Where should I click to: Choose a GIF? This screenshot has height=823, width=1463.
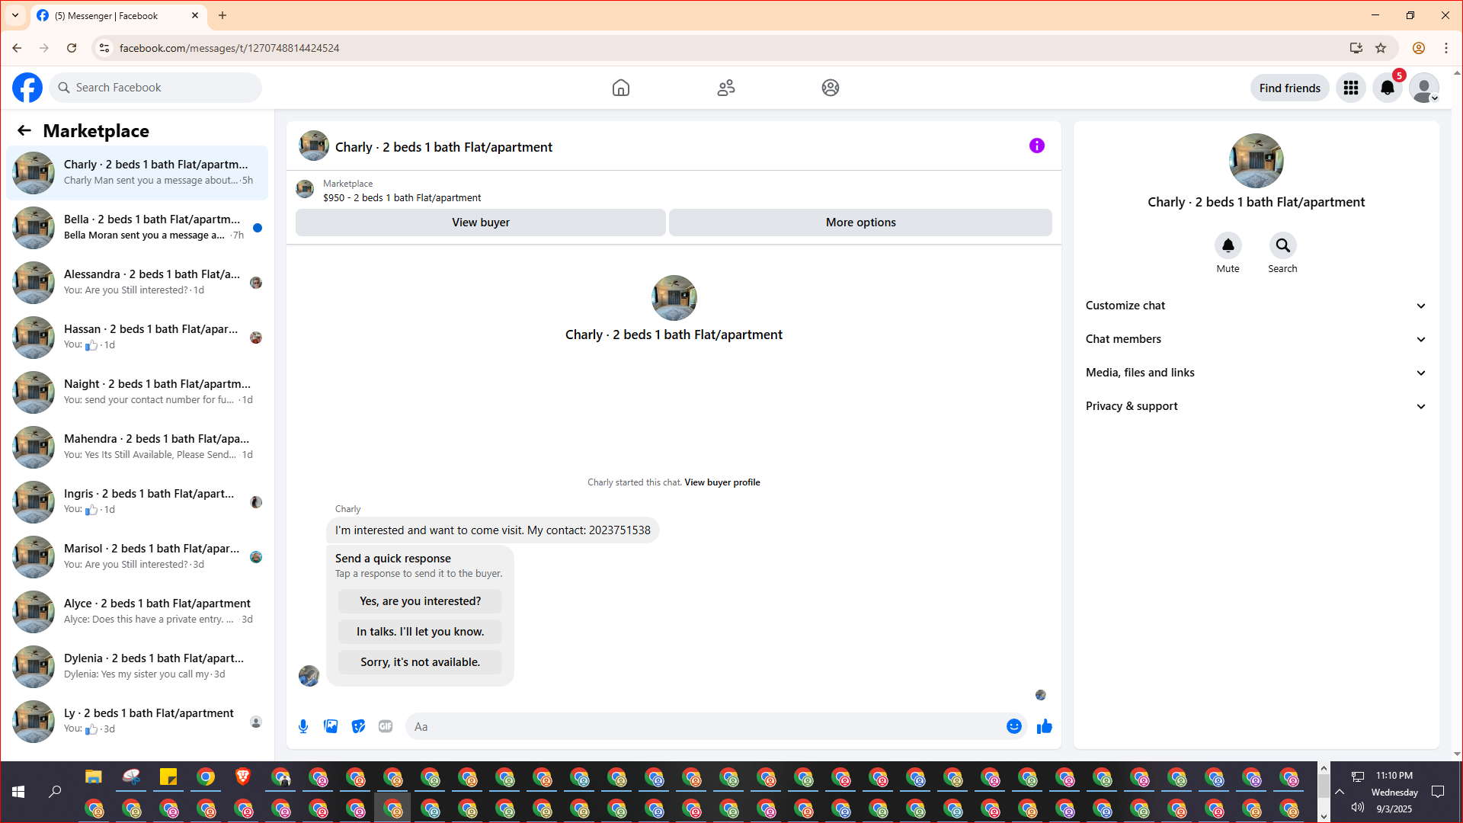(x=386, y=726)
